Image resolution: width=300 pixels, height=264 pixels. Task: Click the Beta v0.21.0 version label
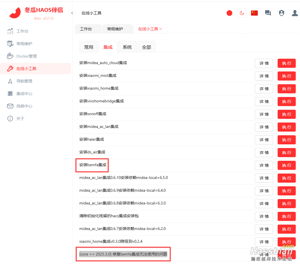44,18
